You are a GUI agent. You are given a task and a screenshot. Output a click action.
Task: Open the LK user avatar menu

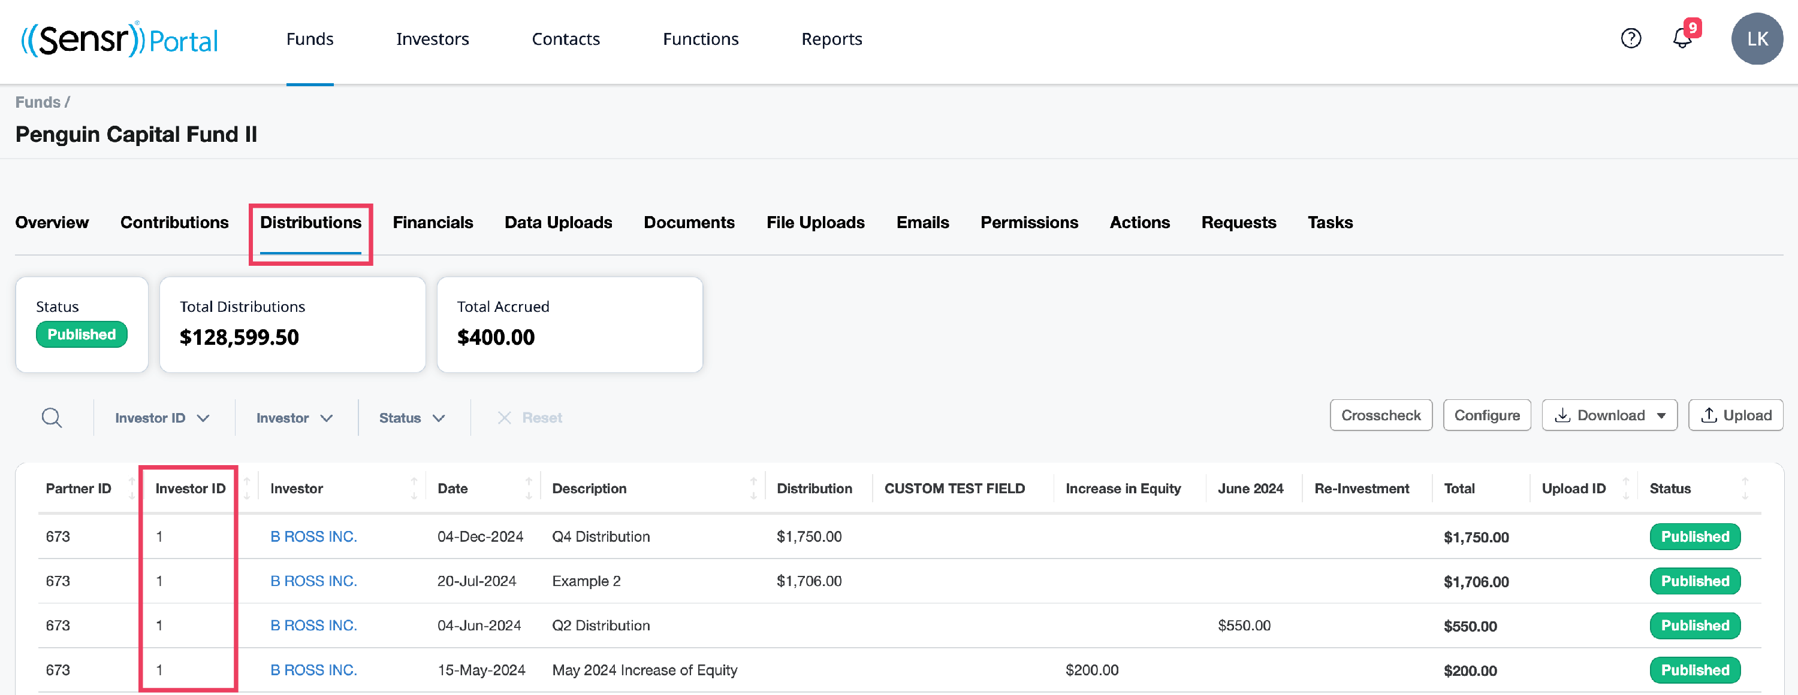[x=1756, y=39]
